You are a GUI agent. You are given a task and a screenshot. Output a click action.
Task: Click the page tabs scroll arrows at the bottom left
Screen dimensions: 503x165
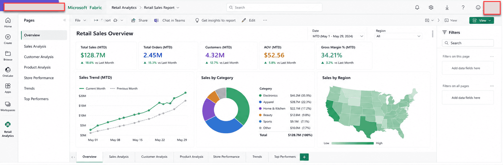pos(73,157)
